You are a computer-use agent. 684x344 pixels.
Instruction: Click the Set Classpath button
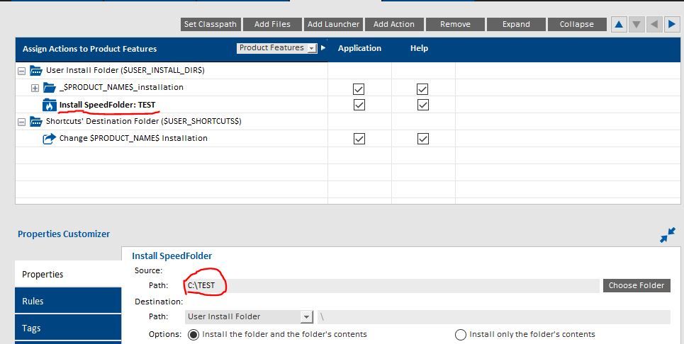(x=211, y=24)
